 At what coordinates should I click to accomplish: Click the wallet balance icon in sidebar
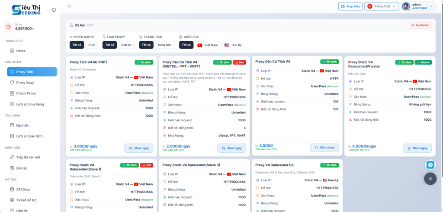point(8,27)
